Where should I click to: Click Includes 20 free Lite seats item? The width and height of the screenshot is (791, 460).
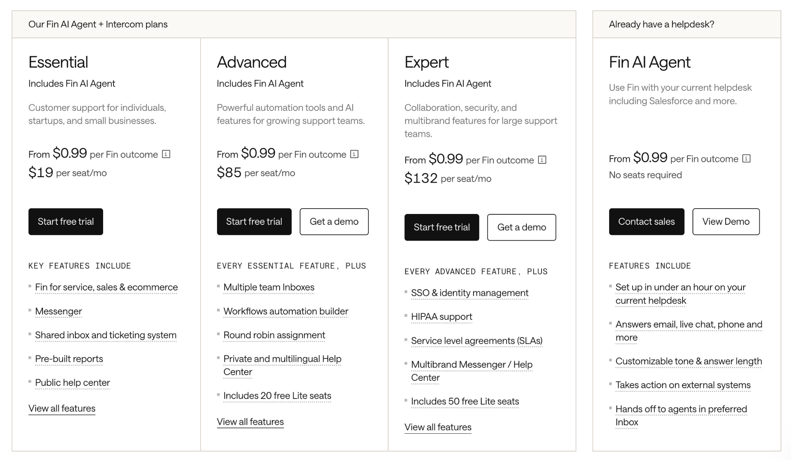point(277,396)
